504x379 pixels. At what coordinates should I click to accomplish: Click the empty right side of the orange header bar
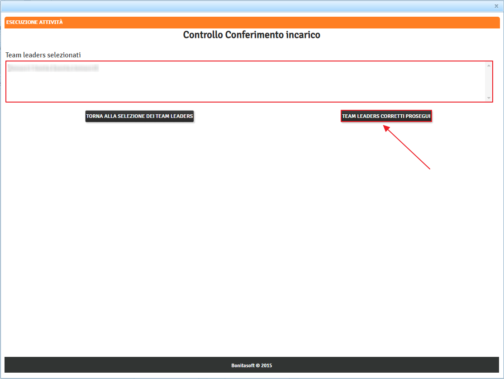click(x=362, y=22)
